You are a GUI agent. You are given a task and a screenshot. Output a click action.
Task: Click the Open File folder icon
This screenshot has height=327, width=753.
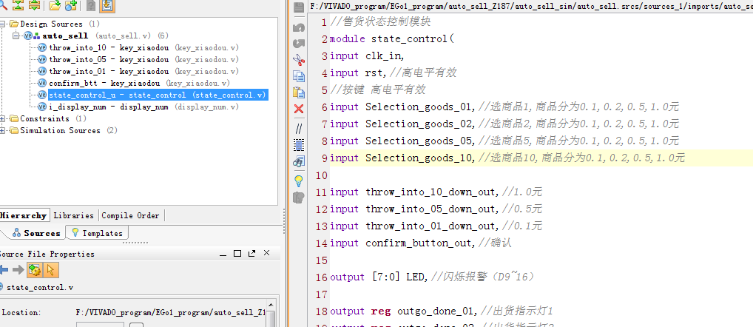pos(54,7)
